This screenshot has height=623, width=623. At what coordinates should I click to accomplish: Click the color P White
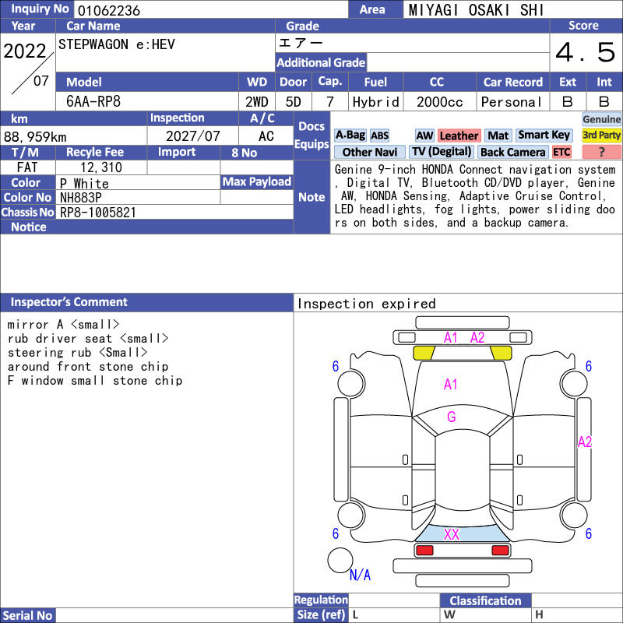(x=84, y=184)
